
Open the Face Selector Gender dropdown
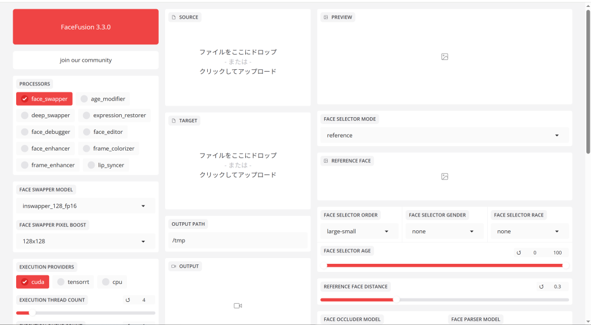tap(445, 231)
